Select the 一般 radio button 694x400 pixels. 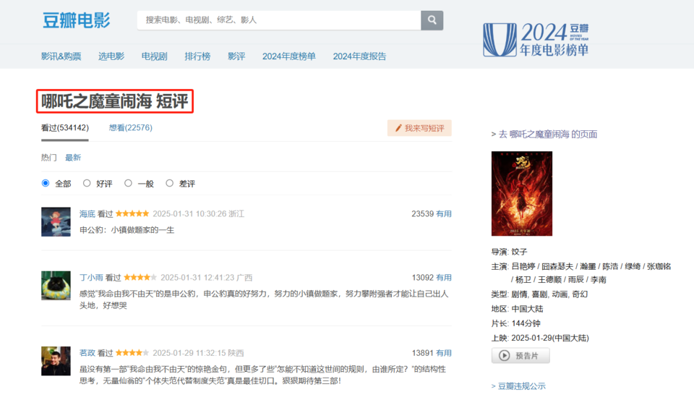pos(128,183)
